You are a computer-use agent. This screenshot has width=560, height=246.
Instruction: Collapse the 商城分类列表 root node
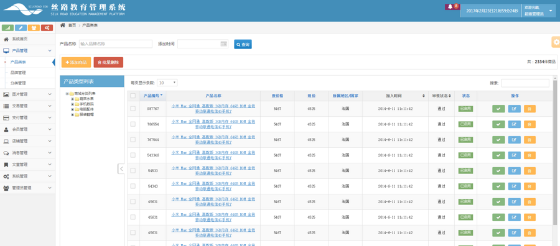[67, 93]
